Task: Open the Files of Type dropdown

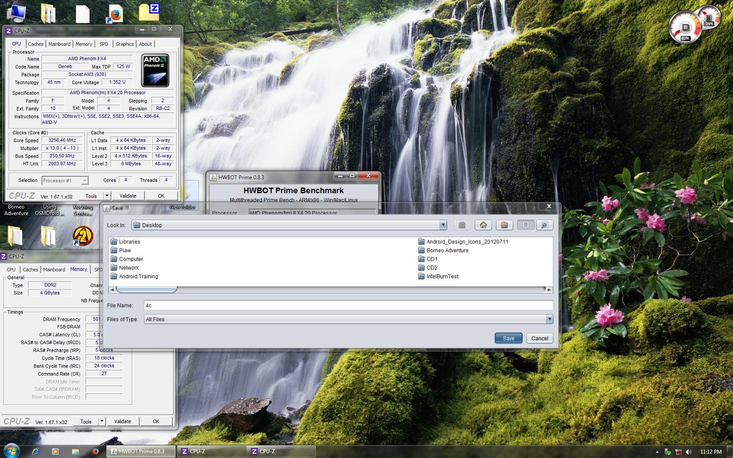Action: coord(549,319)
